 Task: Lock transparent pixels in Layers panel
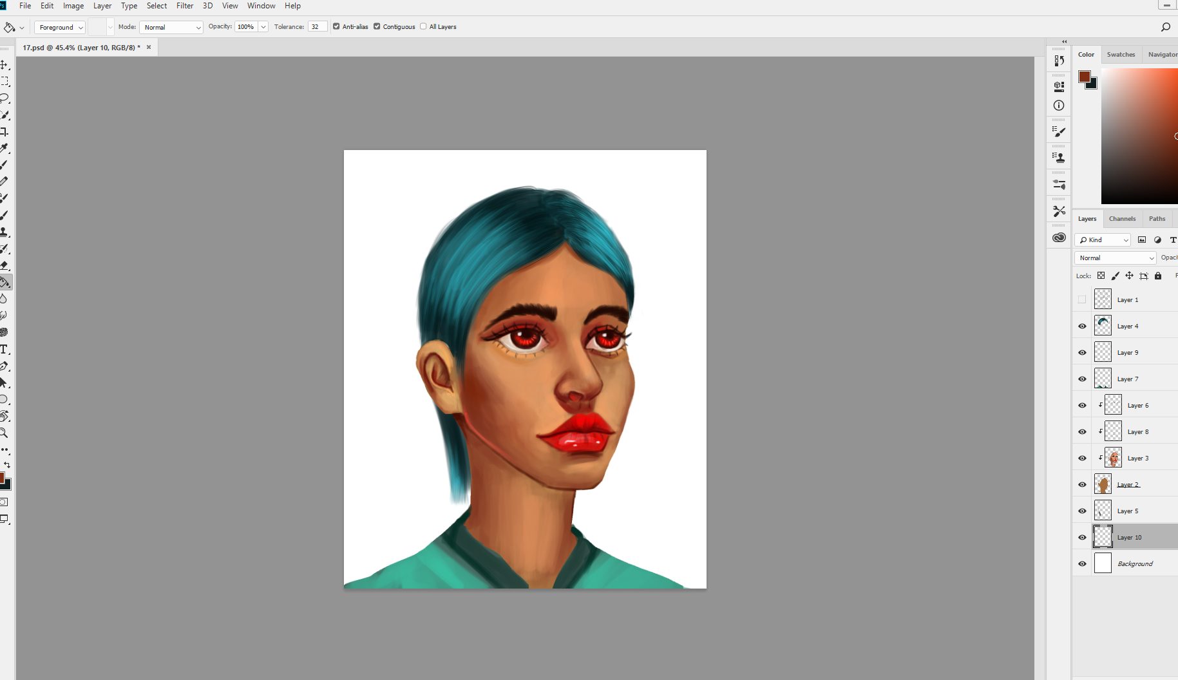tap(1101, 276)
